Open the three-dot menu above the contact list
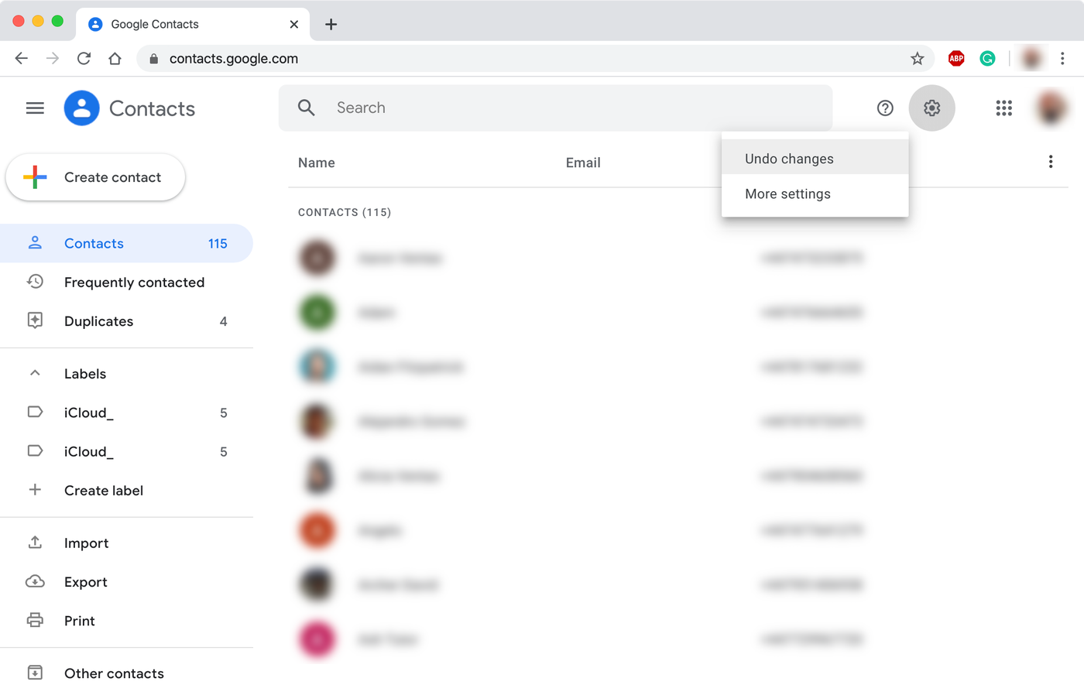Viewport: 1084px width, 685px height. click(1051, 161)
